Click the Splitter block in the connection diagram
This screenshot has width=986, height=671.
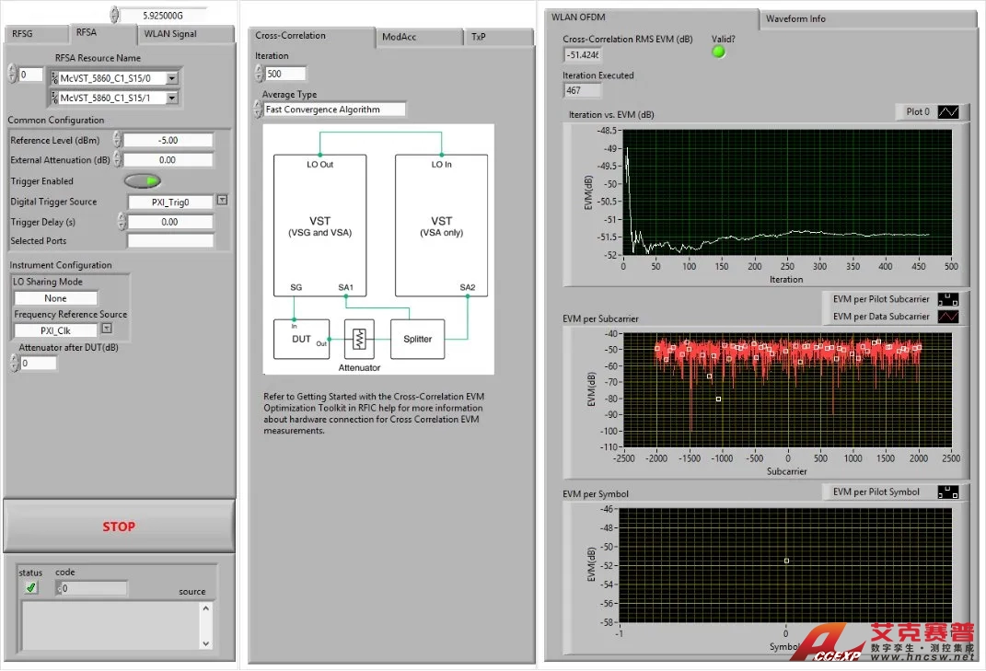point(417,339)
